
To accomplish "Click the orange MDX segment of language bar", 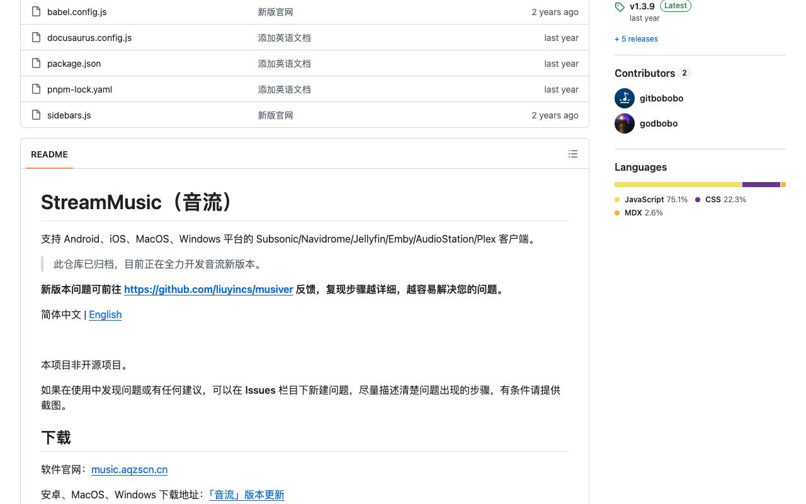I will pyautogui.click(x=783, y=185).
